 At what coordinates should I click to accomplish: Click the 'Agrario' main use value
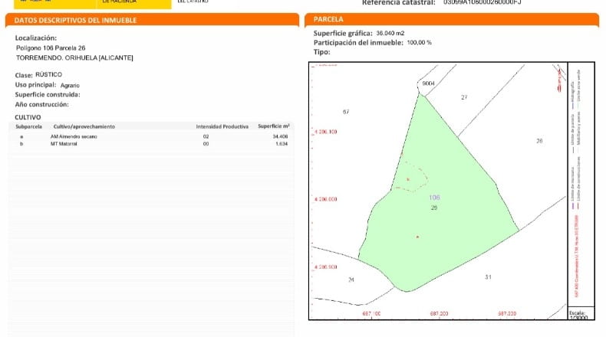(x=70, y=85)
